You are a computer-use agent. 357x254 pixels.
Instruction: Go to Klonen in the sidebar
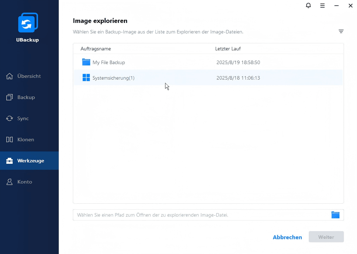click(26, 140)
